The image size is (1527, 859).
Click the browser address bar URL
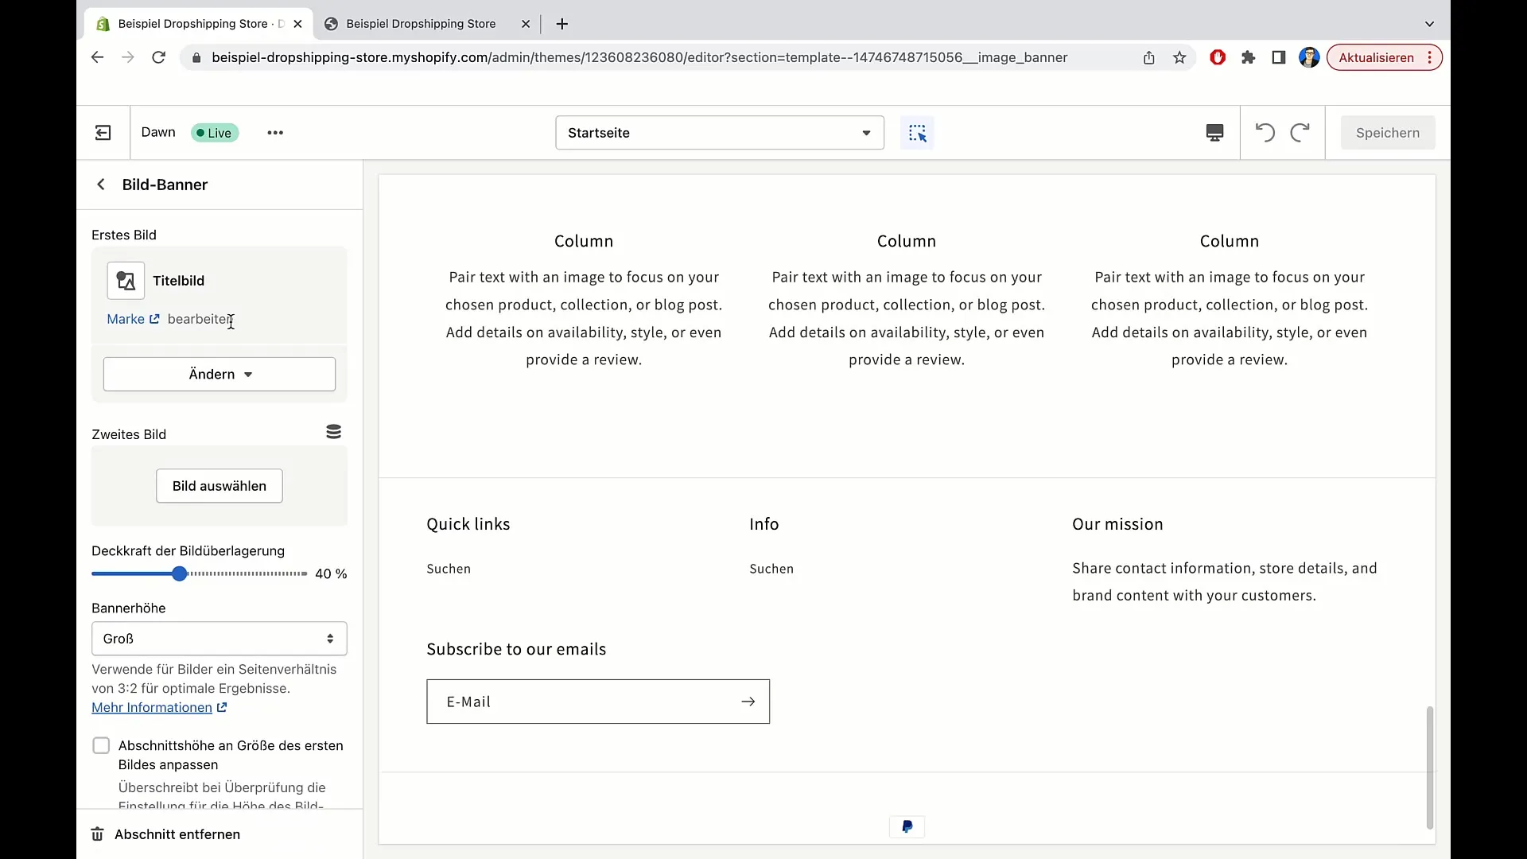(x=639, y=57)
